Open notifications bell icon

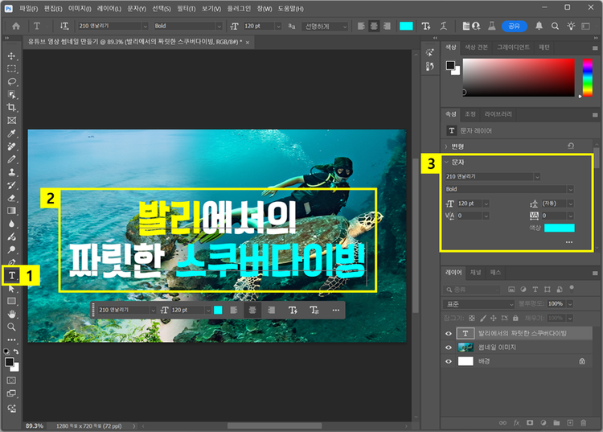(539, 26)
